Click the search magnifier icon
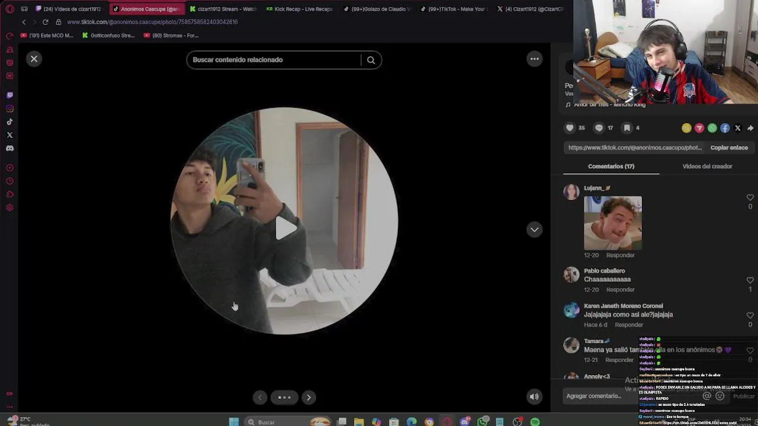Screen dimensions: 758x426 coord(371,60)
